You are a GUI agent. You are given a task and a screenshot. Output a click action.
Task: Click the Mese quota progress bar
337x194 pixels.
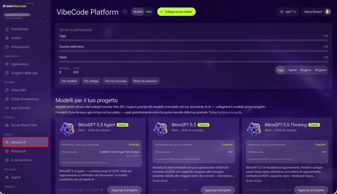pyautogui.click(x=194, y=62)
